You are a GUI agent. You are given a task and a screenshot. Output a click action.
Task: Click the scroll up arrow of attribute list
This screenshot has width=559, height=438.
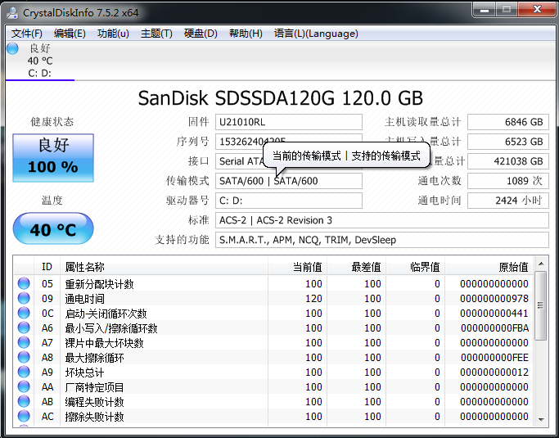coord(541,264)
